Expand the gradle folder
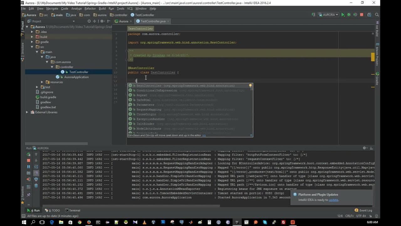The image size is (401, 226). coord(32,42)
